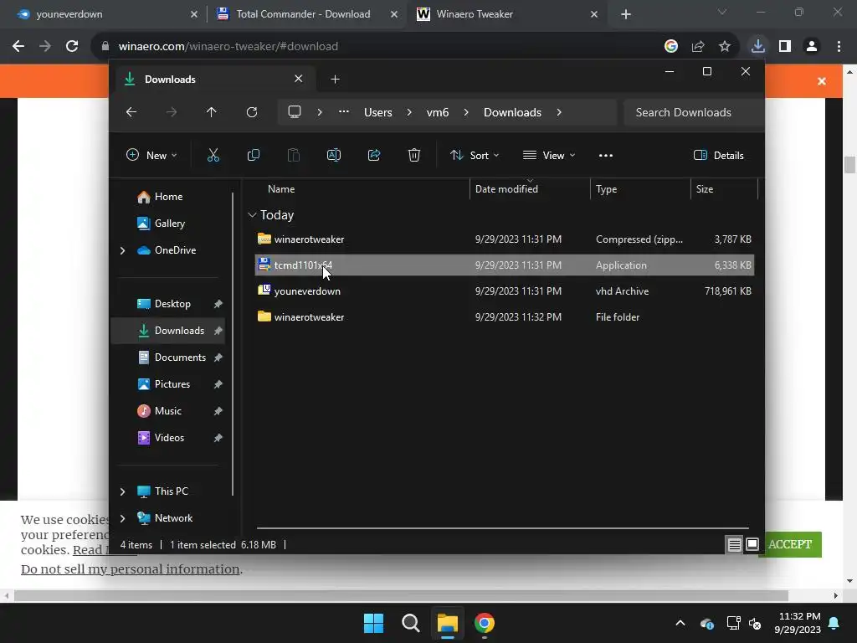
Task: Switch to details list view icon in status bar
Action: pyautogui.click(x=734, y=544)
